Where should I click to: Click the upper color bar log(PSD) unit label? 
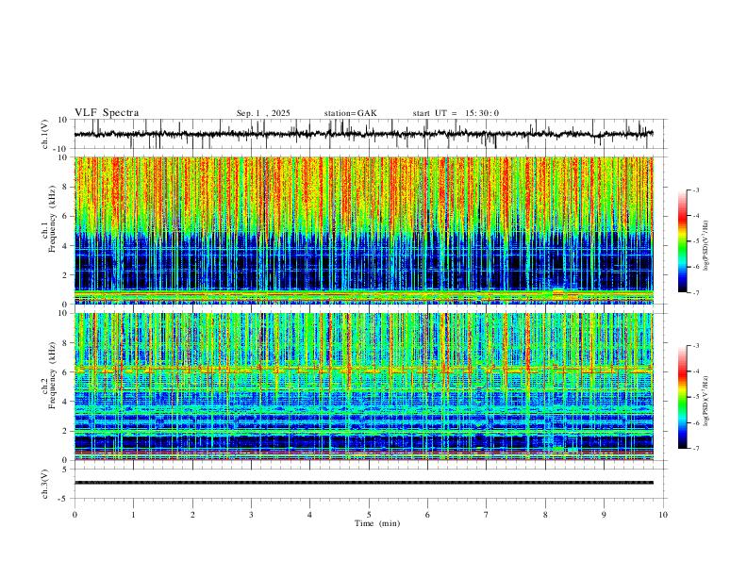tap(705, 246)
